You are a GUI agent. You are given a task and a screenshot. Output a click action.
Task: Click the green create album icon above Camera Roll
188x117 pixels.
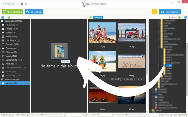9,17
